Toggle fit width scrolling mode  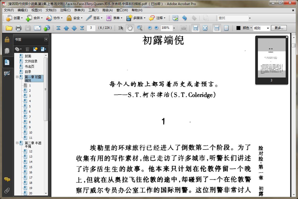pyautogui.click(x=195, y=28)
